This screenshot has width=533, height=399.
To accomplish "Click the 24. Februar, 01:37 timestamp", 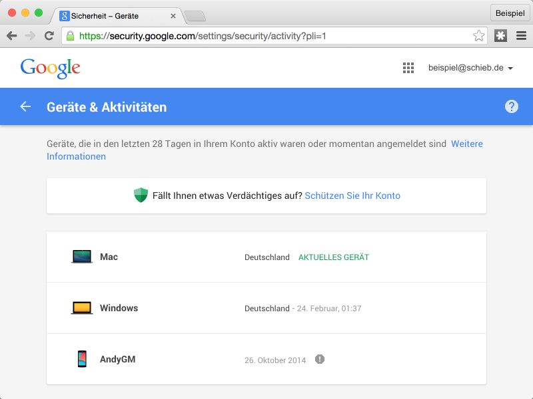I will (x=329, y=309).
